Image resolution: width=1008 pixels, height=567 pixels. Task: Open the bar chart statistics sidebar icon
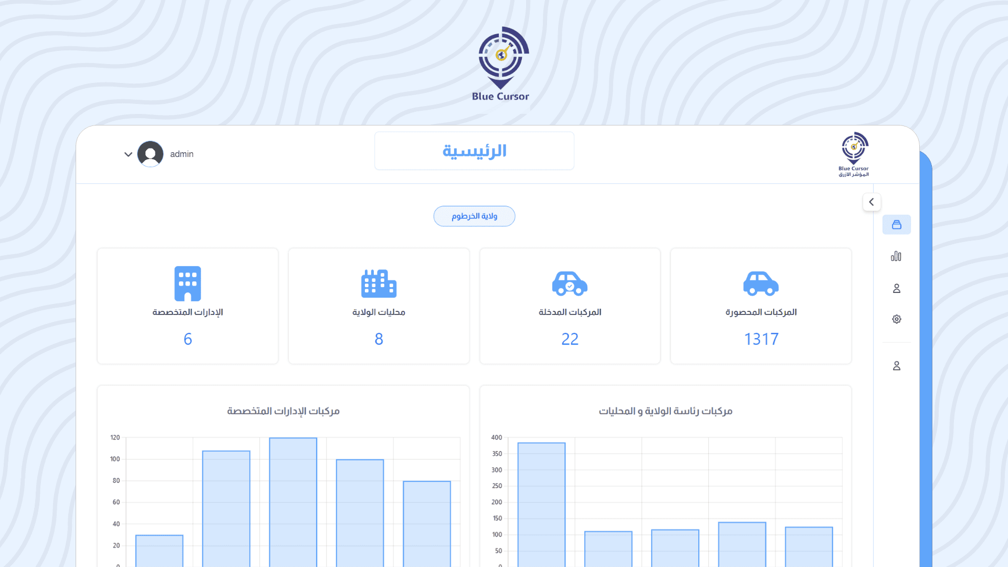(896, 256)
